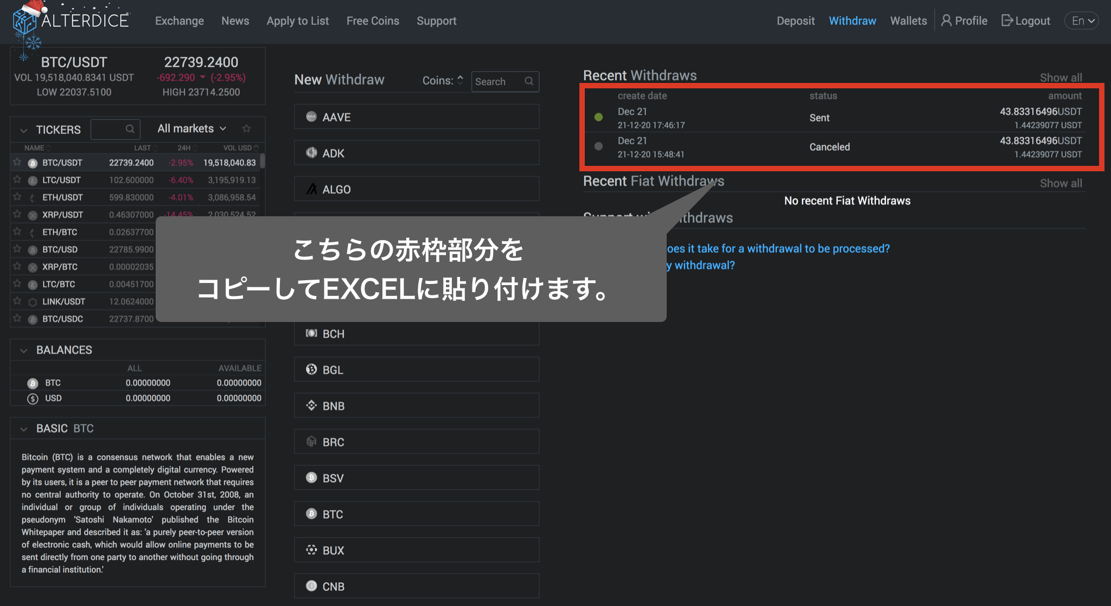Open the Wallets page
The image size is (1111, 606).
[908, 21]
